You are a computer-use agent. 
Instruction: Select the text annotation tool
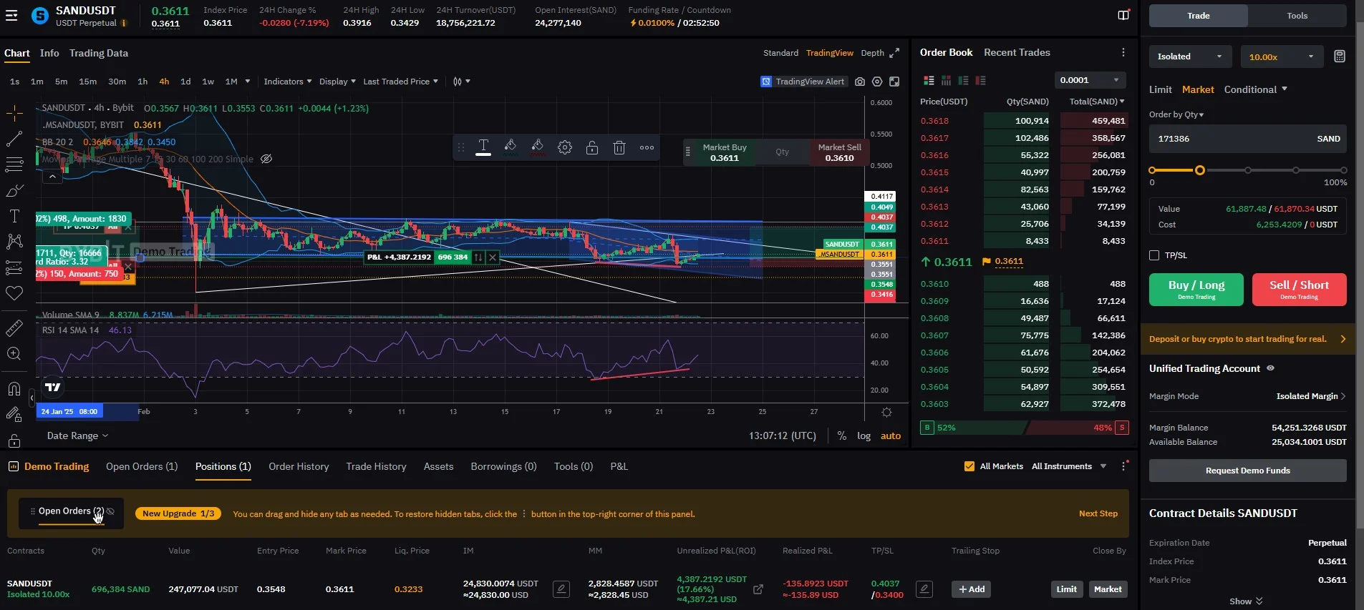click(14, 216)
